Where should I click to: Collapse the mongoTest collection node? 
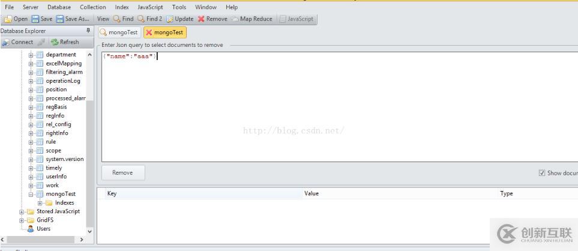point(31,194)
